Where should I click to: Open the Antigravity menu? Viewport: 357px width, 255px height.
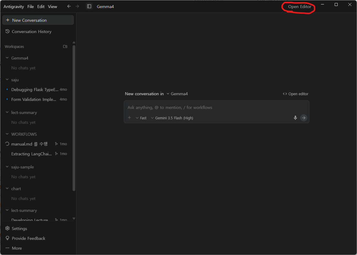click(14, 7)
